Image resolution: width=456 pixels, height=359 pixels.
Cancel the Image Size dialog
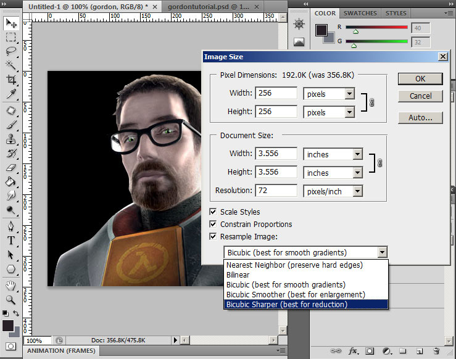tap(420, 96)
